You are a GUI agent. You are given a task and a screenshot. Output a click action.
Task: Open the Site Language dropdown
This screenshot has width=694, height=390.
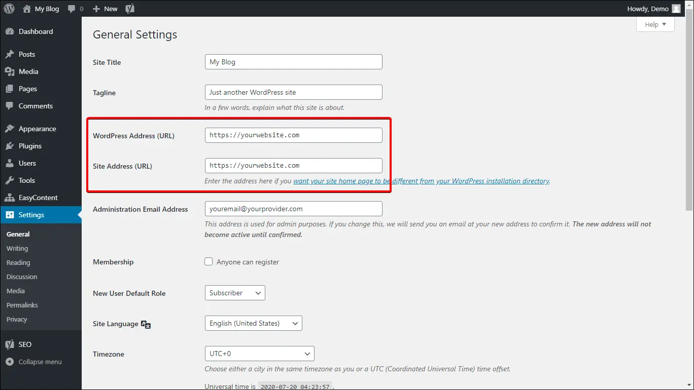[254, 323]
